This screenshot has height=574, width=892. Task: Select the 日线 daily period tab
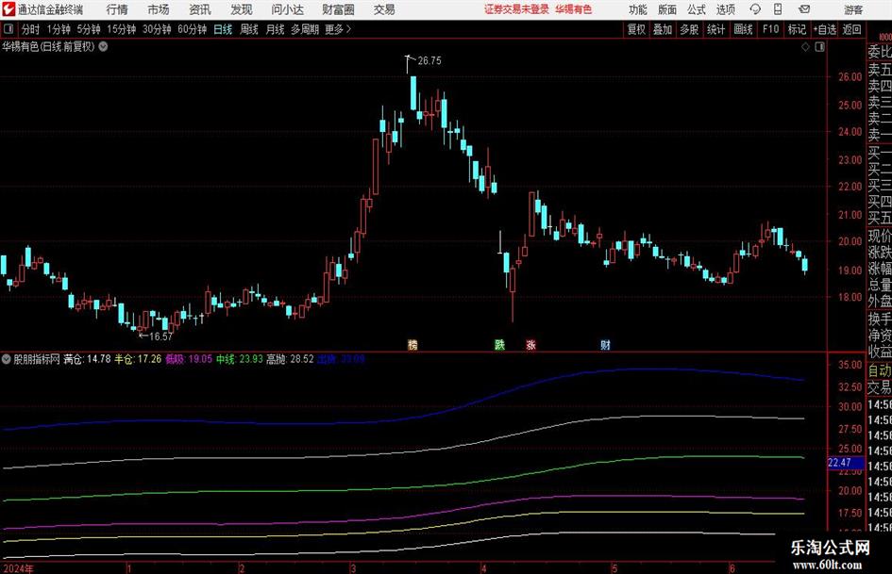(x=223, y=29)
